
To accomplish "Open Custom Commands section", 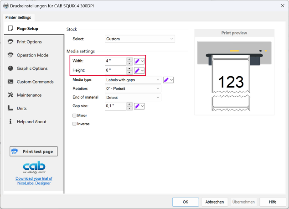I will coord(35,82).
